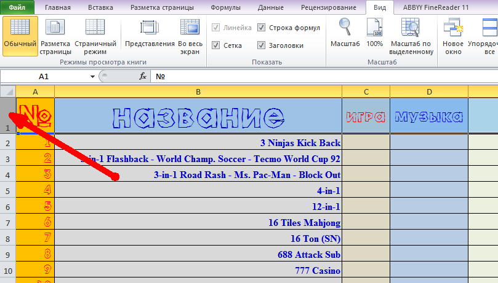The width and height of the screenshot is (498, 283).
Task: Select row 2 header
Action: 8,142
